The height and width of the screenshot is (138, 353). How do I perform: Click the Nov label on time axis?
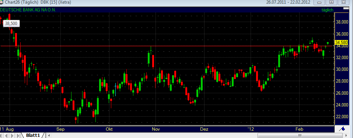[156, 129]
